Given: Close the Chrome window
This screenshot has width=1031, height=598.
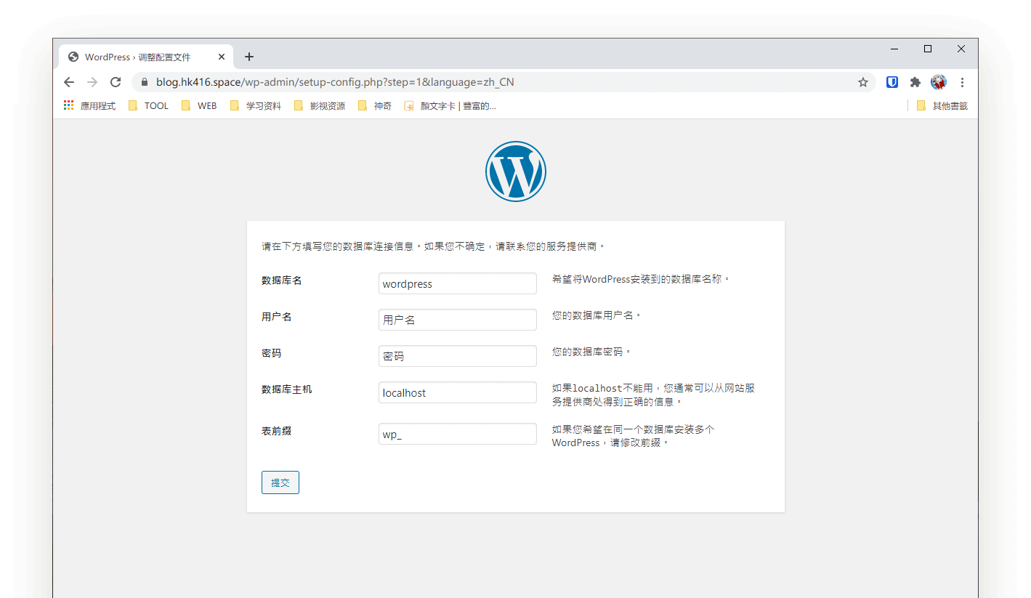Looking at the screenshot, I should (x=961, y=49).
